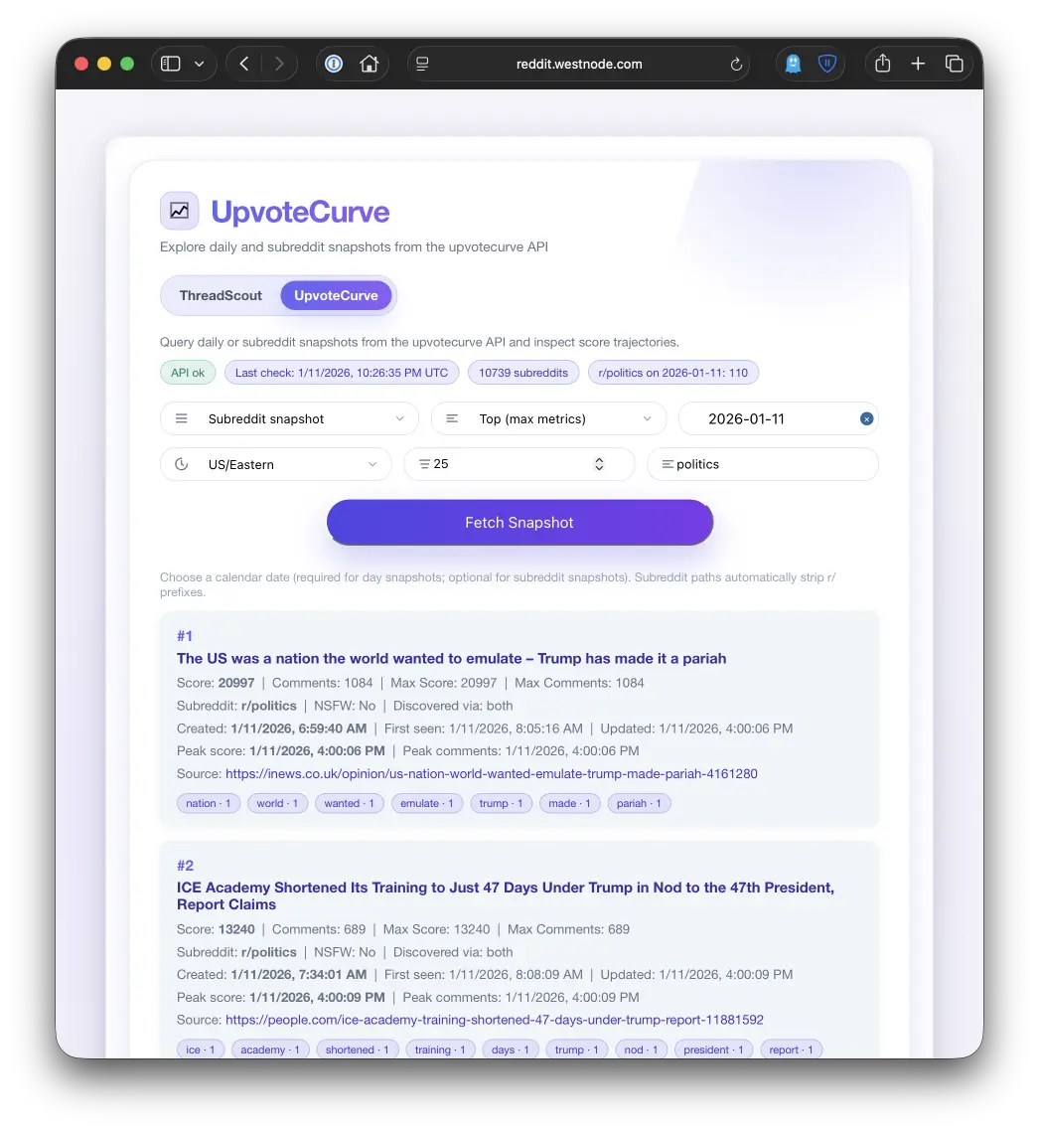Image resolution: width=1039 pixels, height=1132 pixels.
Task: Click the 10739 subreddits badge
Action: [x=523, y=373]
